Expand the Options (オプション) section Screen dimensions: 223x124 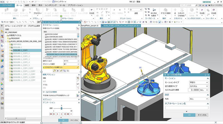pyautogui.click(x=79, y=100)
